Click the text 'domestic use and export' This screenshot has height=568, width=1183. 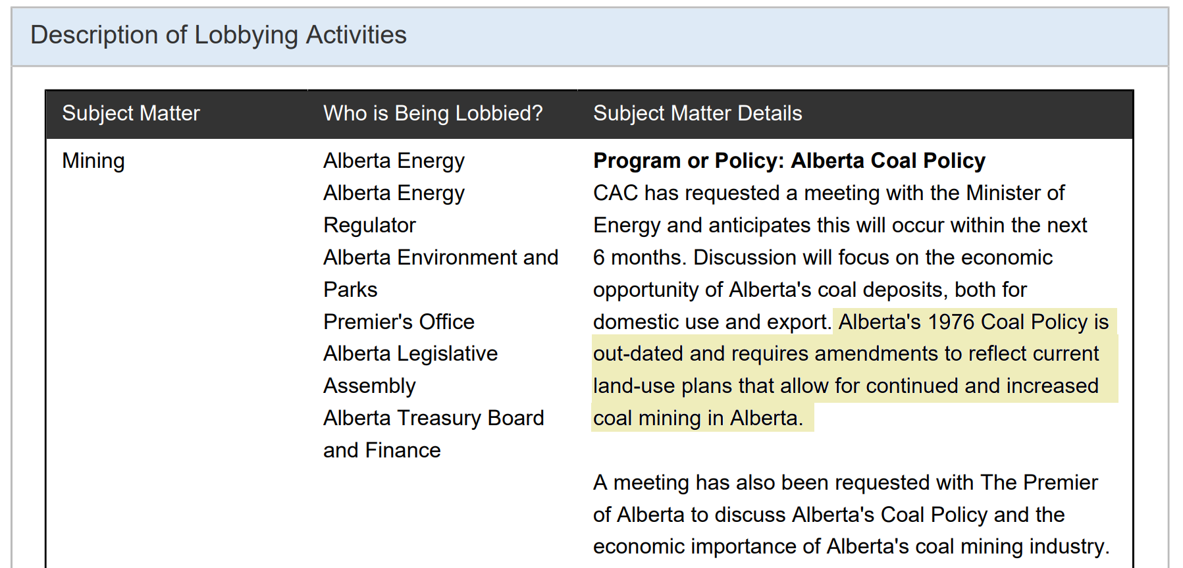[712, 321]
